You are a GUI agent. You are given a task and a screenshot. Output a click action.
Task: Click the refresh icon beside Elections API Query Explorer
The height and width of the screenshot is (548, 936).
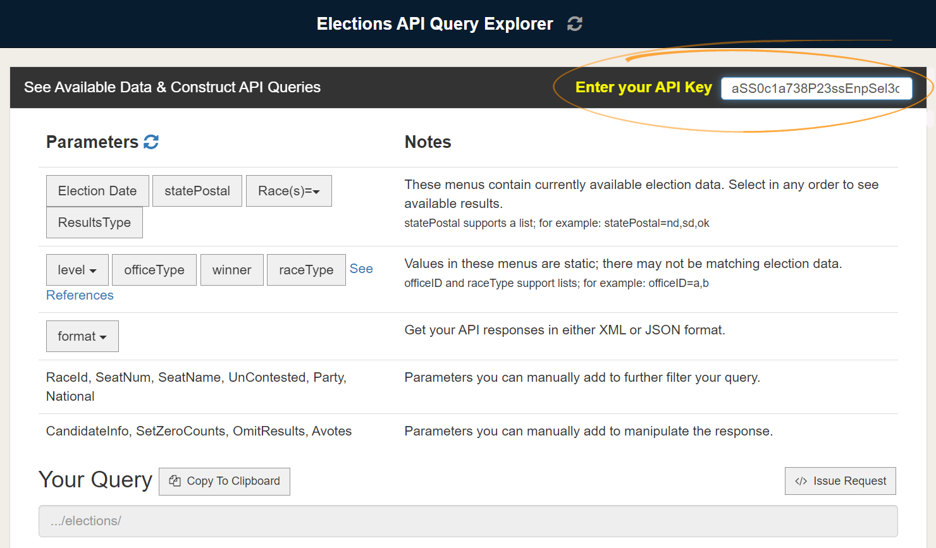pyautogui.click(x=574, y=24)
